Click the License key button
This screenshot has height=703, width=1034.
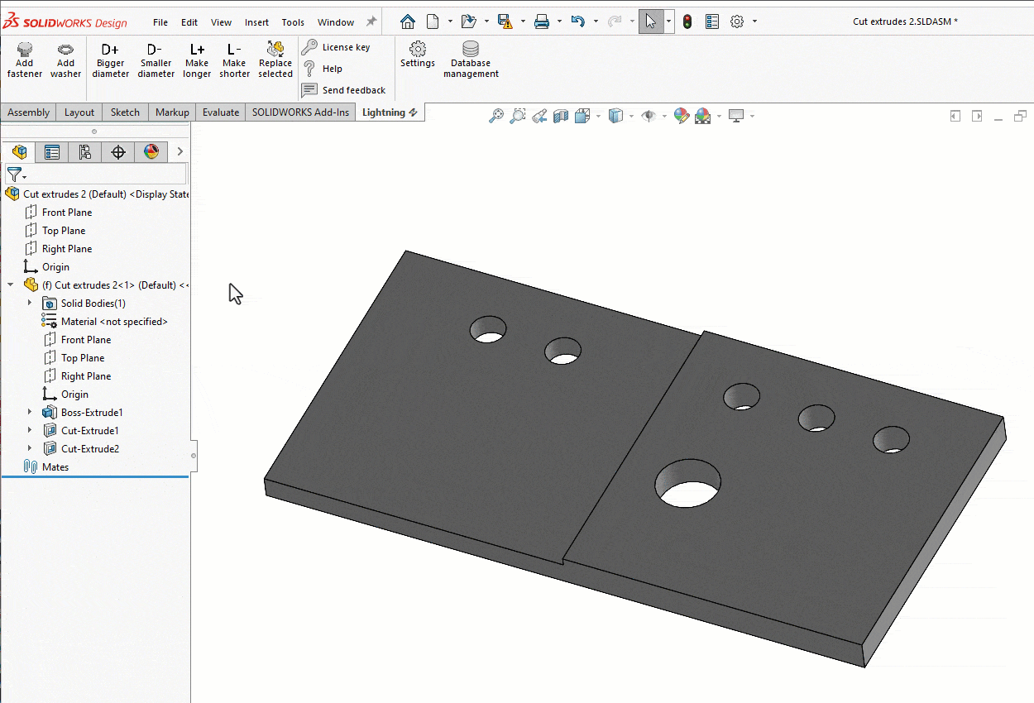(336, 47)
